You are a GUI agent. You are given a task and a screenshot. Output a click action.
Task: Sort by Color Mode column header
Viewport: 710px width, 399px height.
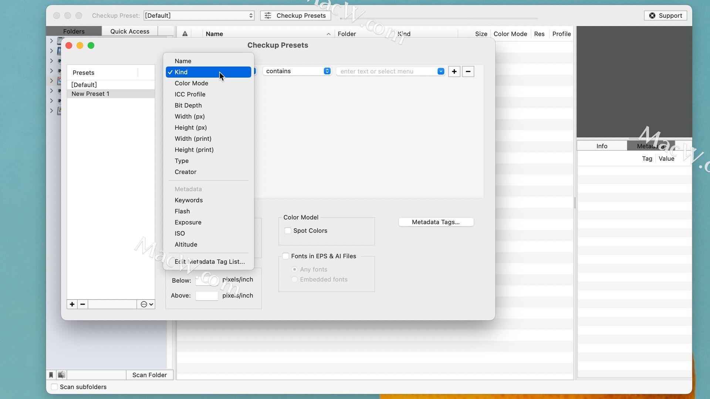pos(510,34)
